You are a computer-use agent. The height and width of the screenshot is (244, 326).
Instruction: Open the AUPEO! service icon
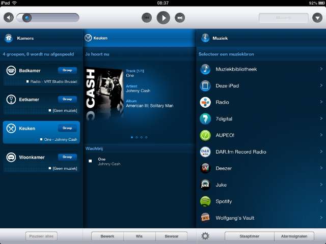(x=205, y=135)
